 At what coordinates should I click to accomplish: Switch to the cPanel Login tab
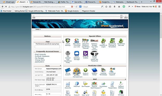click(x=9, y=2)
